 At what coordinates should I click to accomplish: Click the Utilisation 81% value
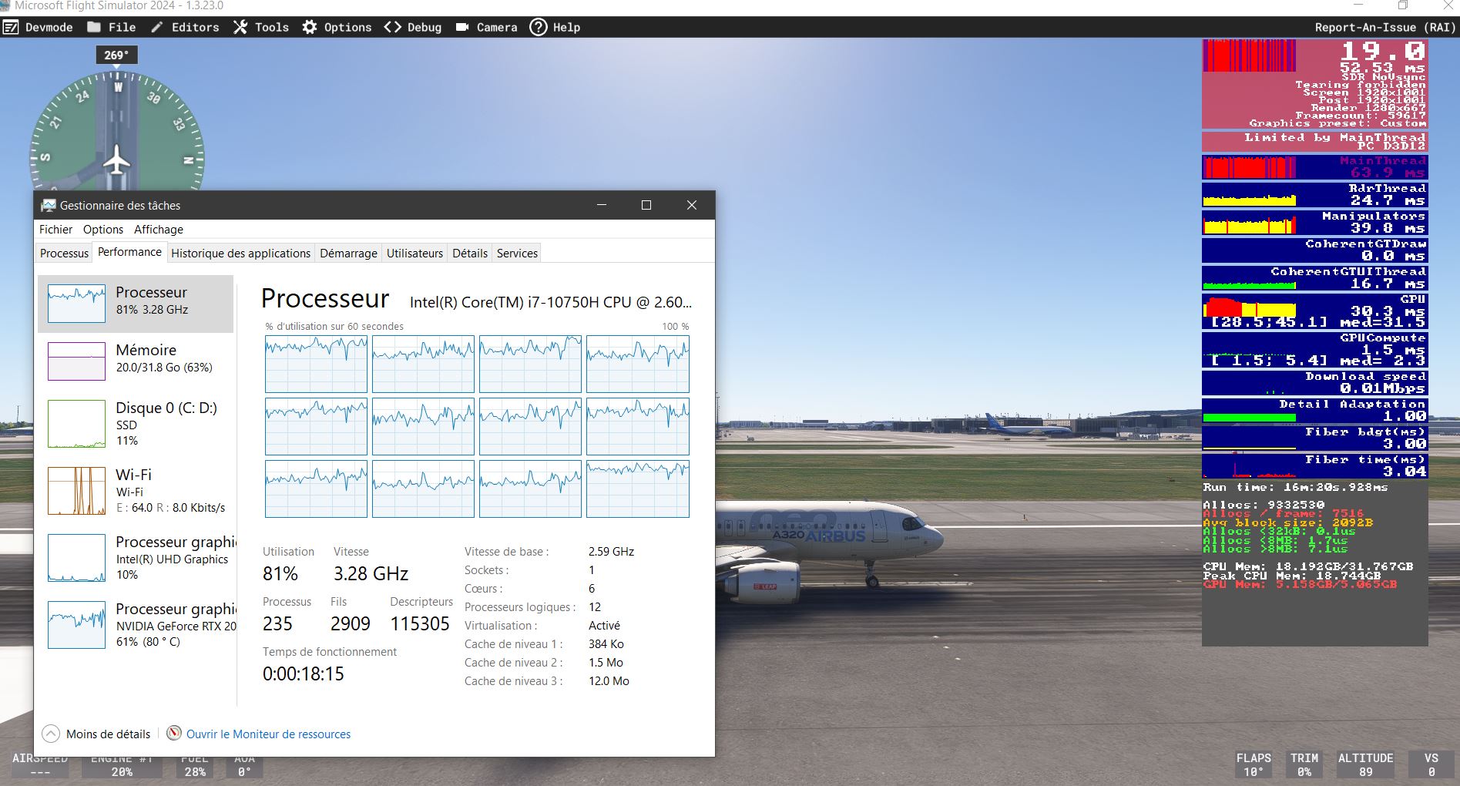(280, 573)
